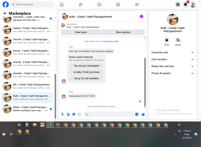Send quick response "In talks. I'll let you know."
Image resolution: width=201 pixels, height=147 pixels.
(x=86, y=72)
